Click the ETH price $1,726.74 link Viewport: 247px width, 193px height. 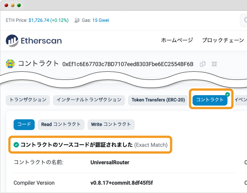pos(39,20)
